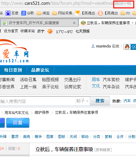Image resolution: width=136 pixels, height=157 pixels.
Task: Click the 移动 moderation option
Action: [x=85, y=137]
